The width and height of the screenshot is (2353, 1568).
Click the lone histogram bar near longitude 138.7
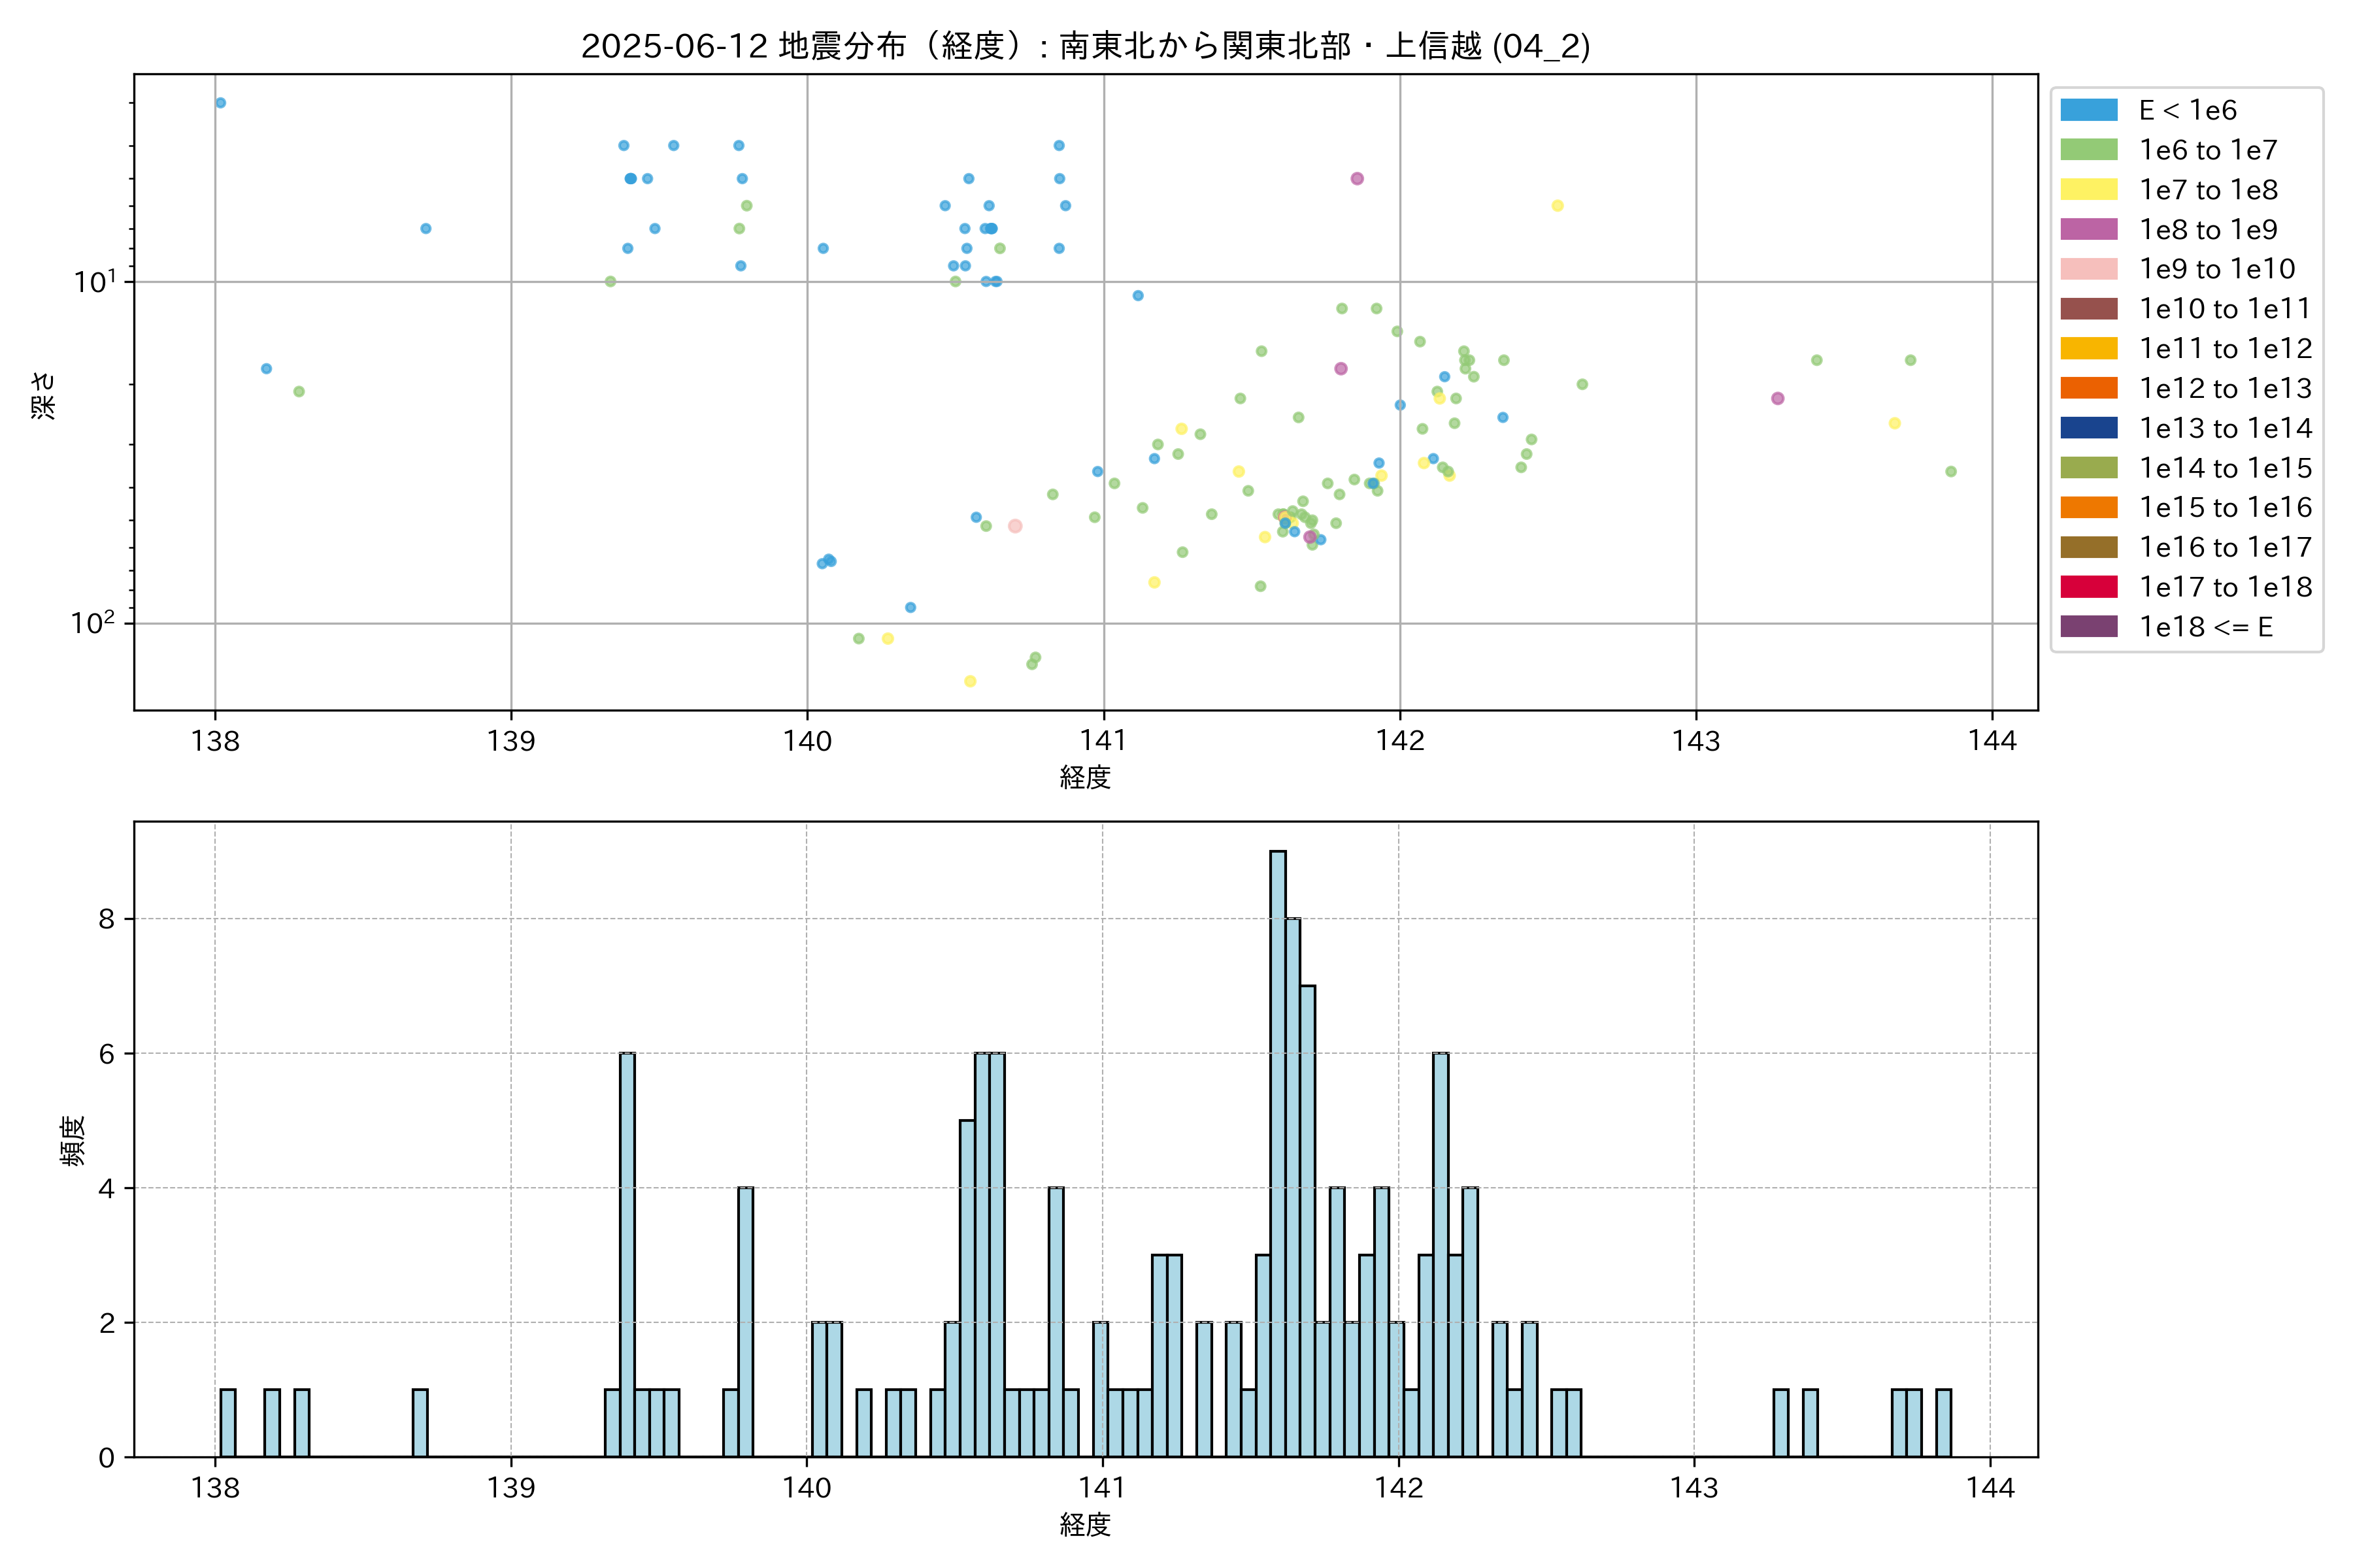[x=420, y=1422]
